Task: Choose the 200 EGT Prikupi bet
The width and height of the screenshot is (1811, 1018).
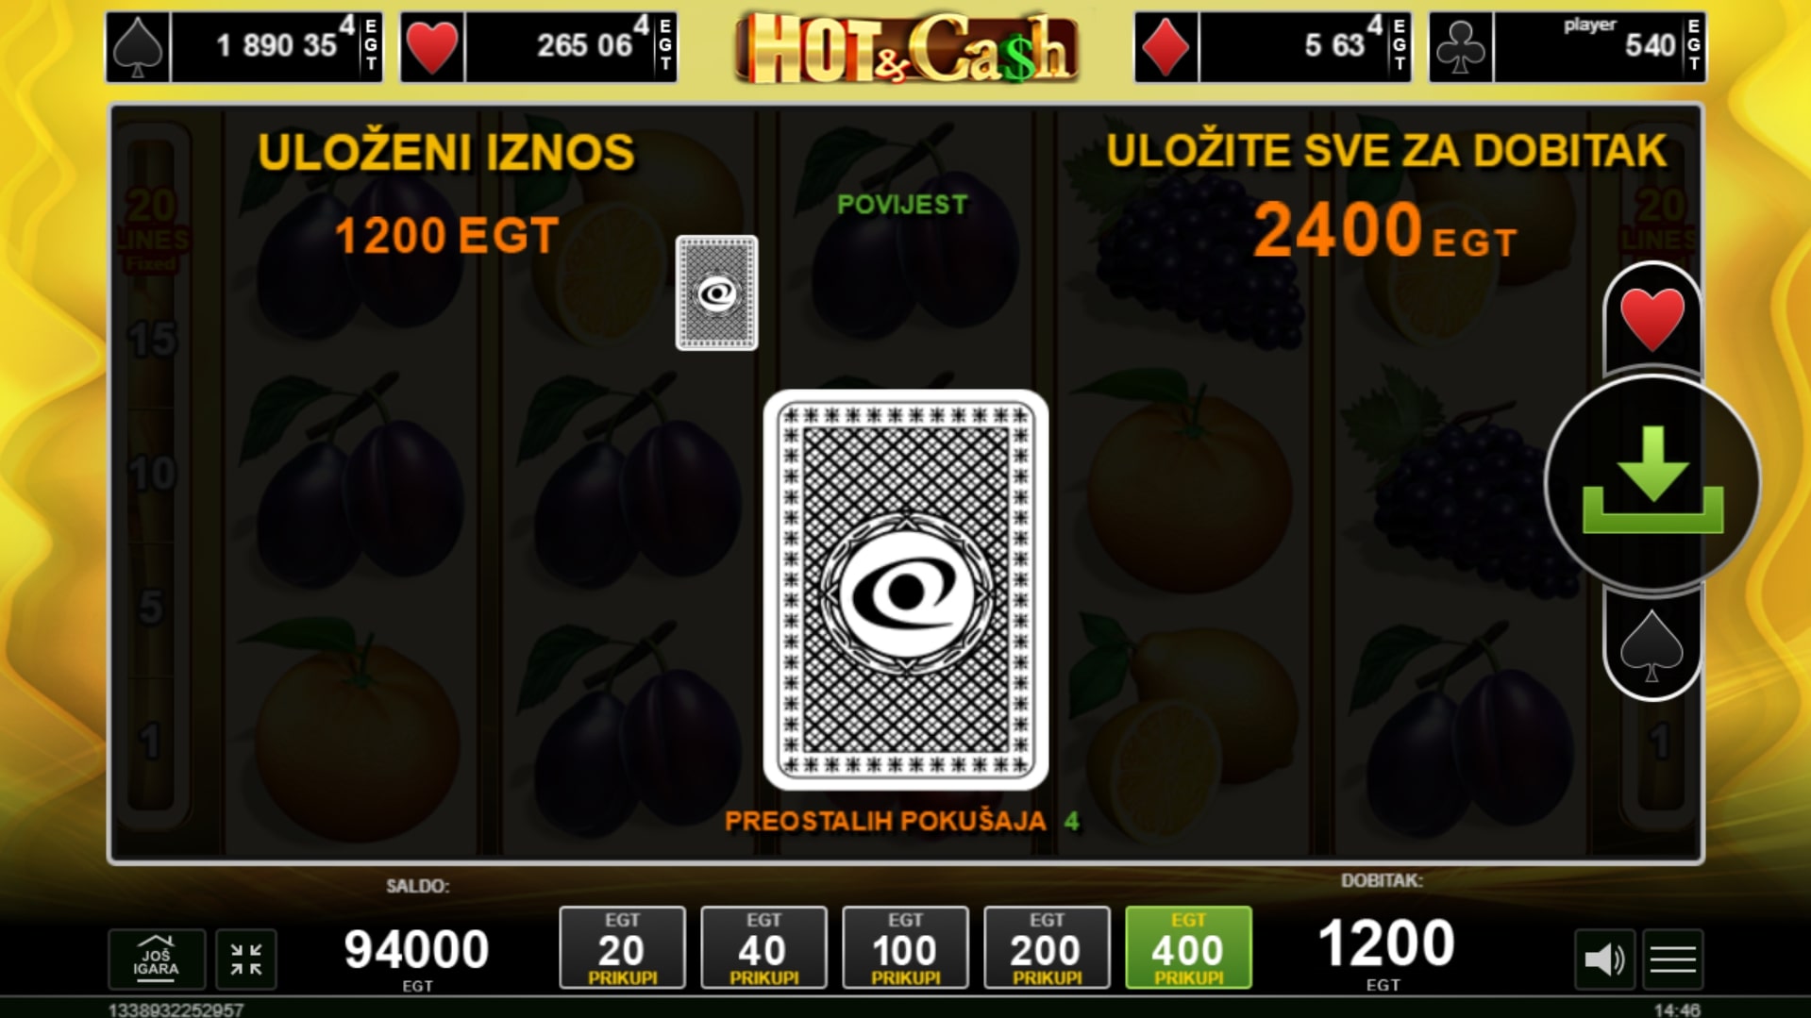Action: pyautogui.click(x=1047, y=947)
